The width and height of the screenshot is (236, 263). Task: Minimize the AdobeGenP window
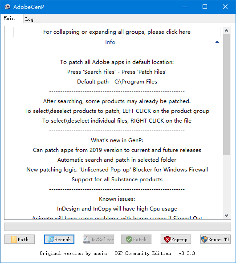(x=185, y=7)
